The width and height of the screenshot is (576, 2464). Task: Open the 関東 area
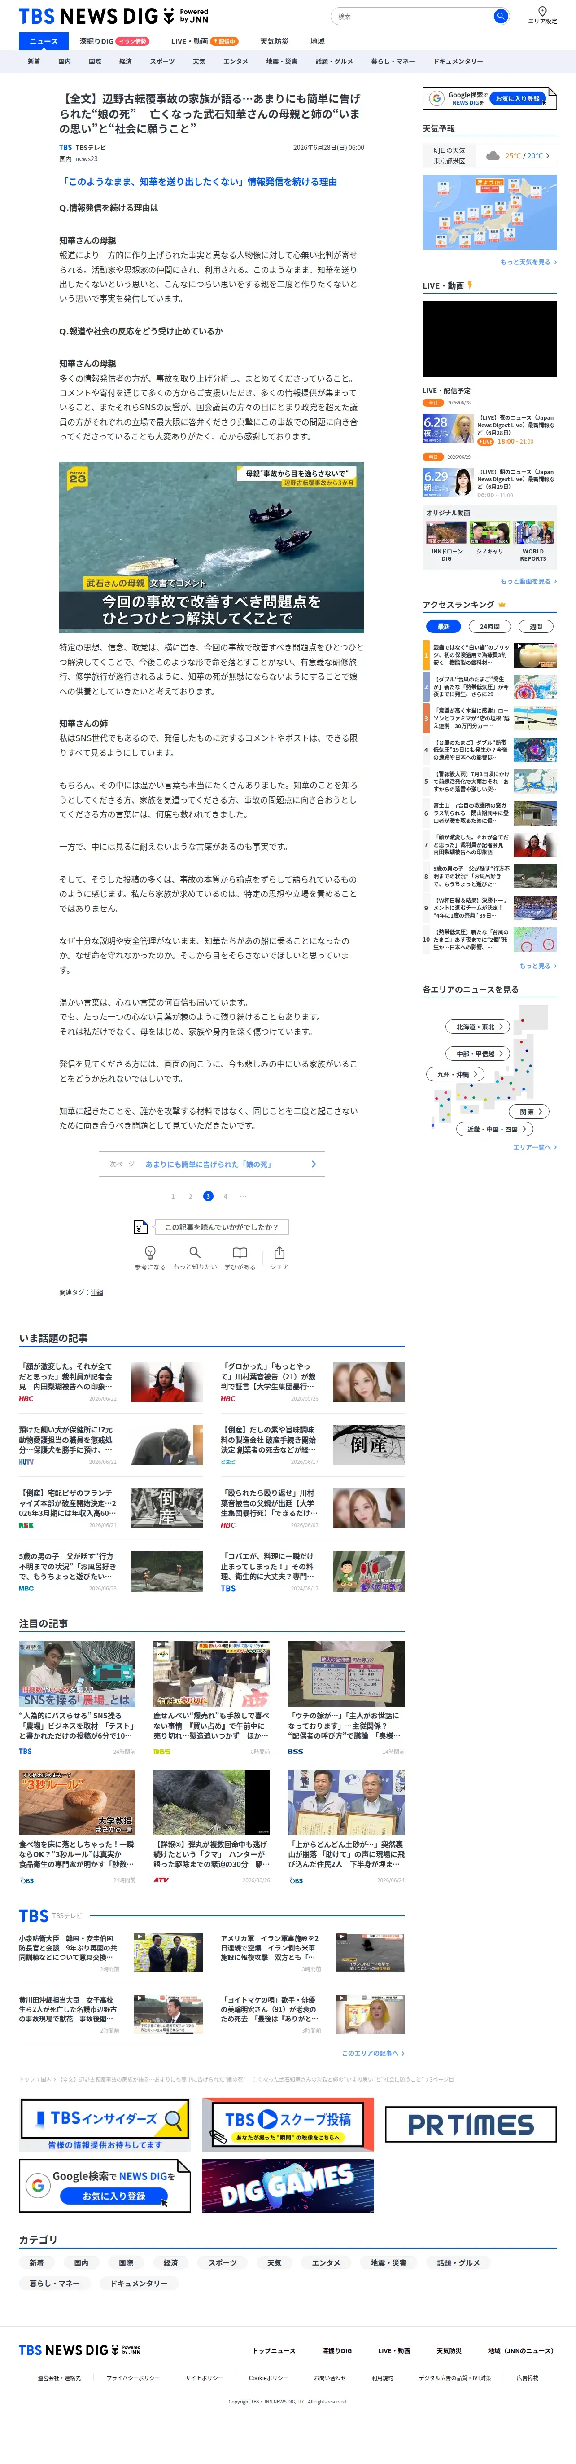click(530, 1111)
